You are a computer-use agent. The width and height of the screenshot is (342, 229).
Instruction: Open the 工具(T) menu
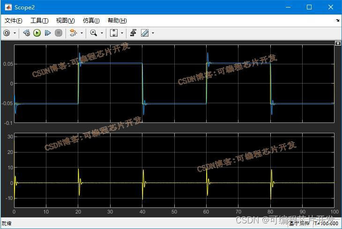pyautogui.click(x=39, y=21)
